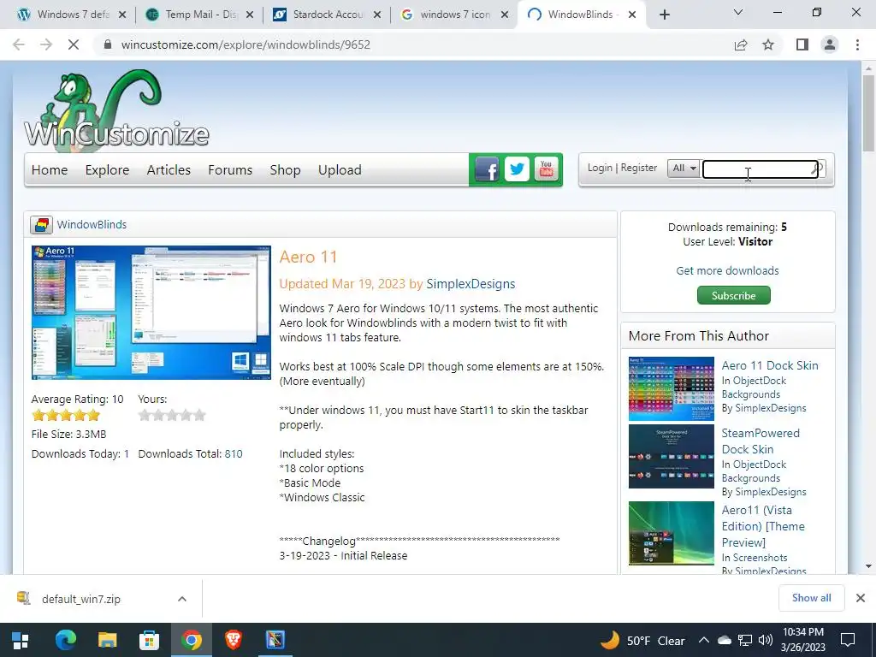Open the Explore menu item
This screenshot has height=657, width=876.
pyautogui.click(x=107, y=170)
